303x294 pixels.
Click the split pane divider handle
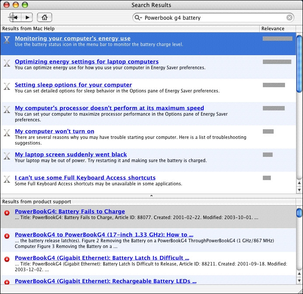click(x=151, y=196)
